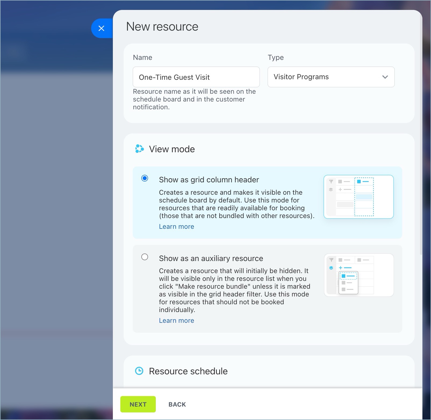
Task: Close the New resource panel
Action: [x=101, y=28]
